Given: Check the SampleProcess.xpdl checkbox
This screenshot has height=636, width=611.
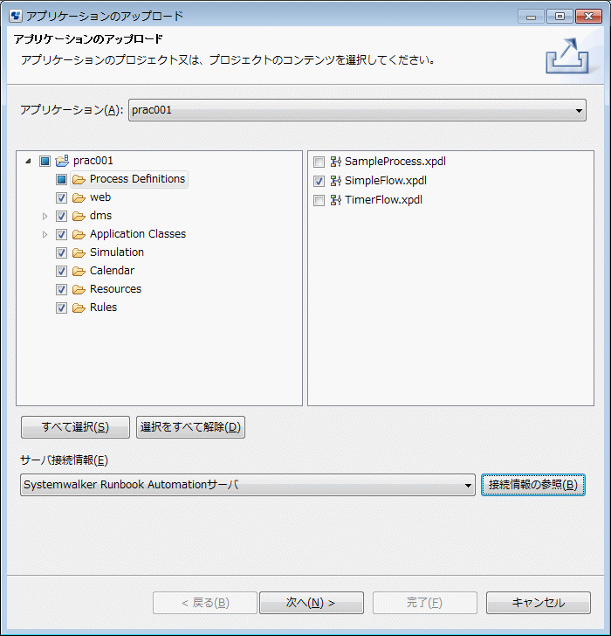Looking at the screenshot, I should pos(319,162).
